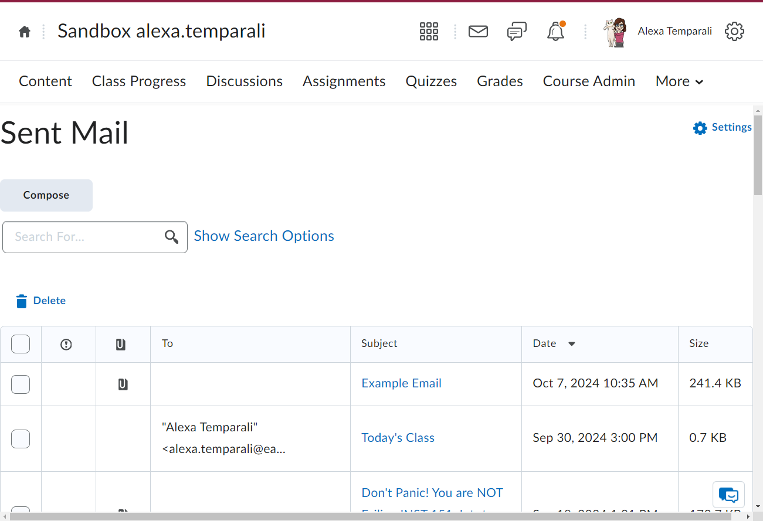
Task: Open the instant messages chat icon
Action: (517, 32)
